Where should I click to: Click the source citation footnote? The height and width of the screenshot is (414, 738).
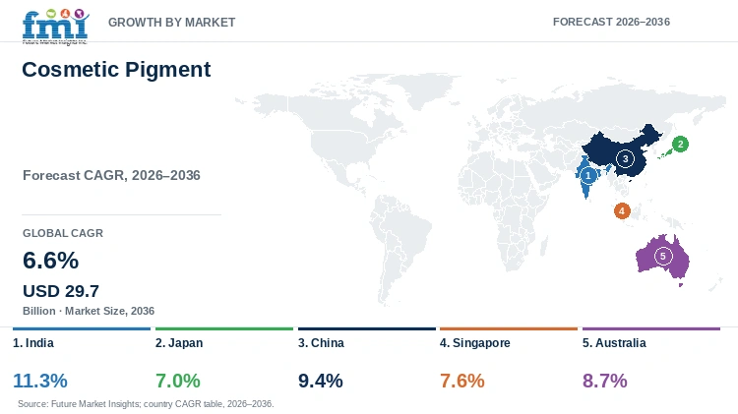tap(146, 403)
